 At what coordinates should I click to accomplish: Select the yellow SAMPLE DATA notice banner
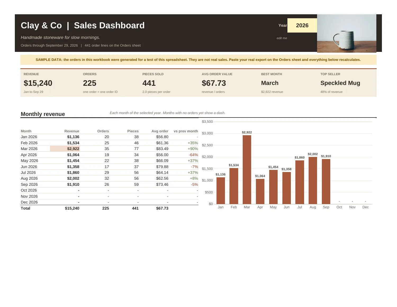click(x=198, y=60)
